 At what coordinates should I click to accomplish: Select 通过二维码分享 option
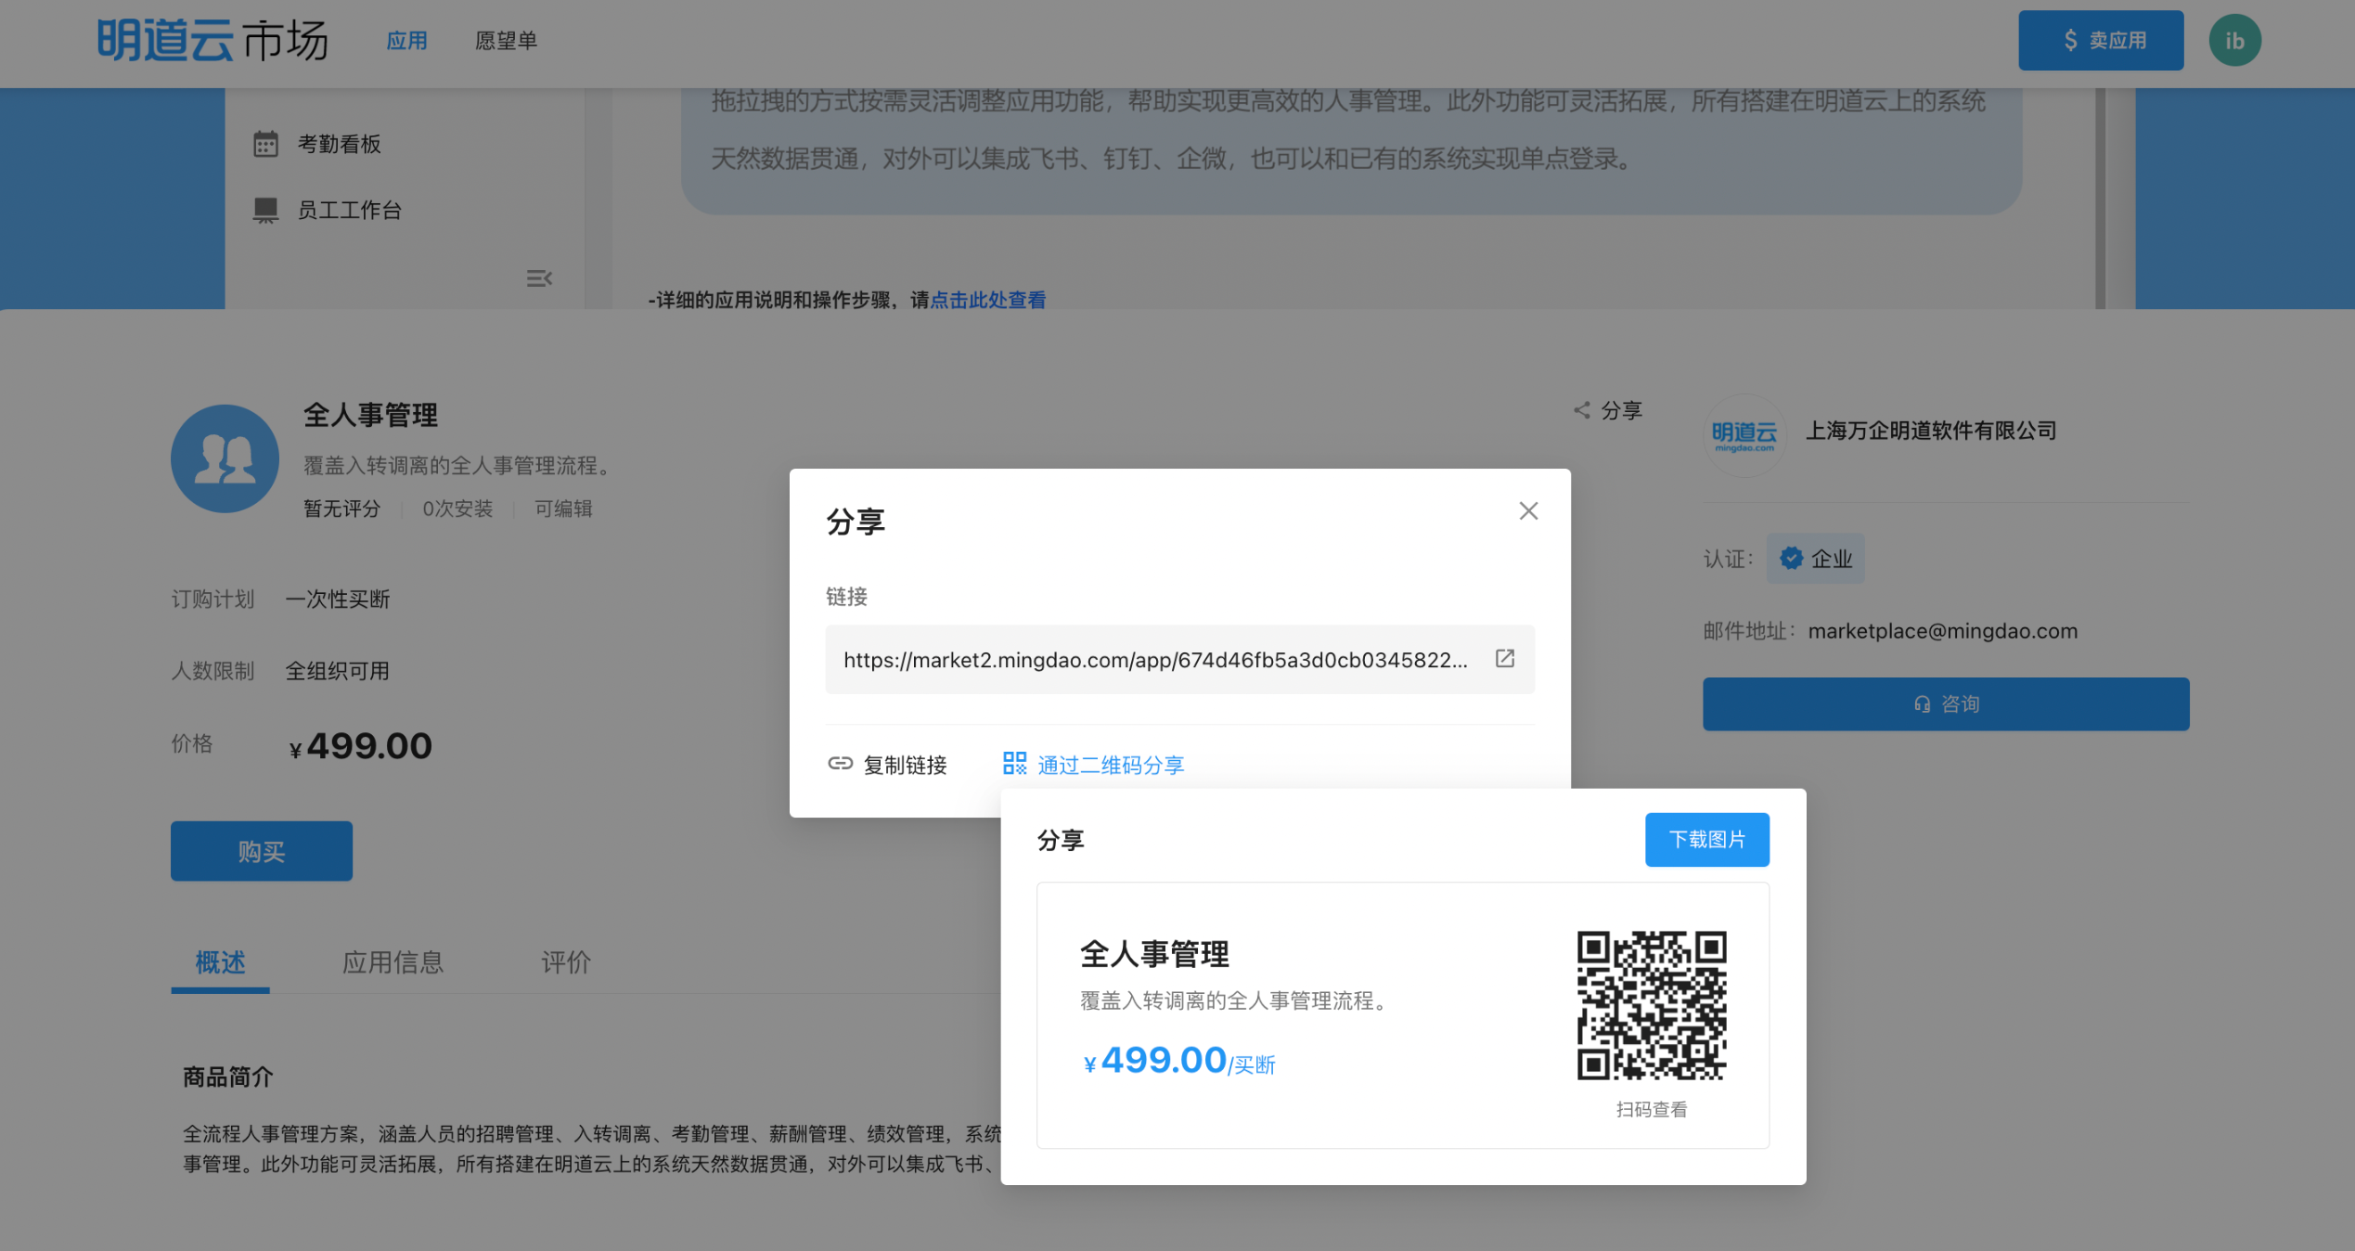tap(1093, 765)
